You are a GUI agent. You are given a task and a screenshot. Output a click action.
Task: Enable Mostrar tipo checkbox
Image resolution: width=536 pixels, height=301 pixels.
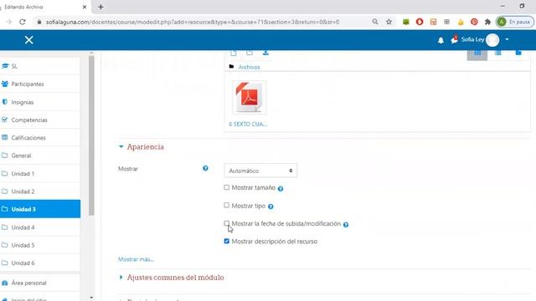point(227,205)
